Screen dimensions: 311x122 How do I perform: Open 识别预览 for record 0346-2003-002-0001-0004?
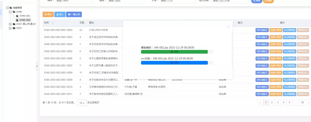289,44
